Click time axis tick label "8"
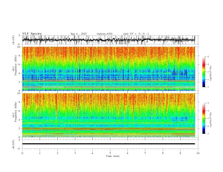This screenshot has height=172, width=223. click(x=163, y=153)
